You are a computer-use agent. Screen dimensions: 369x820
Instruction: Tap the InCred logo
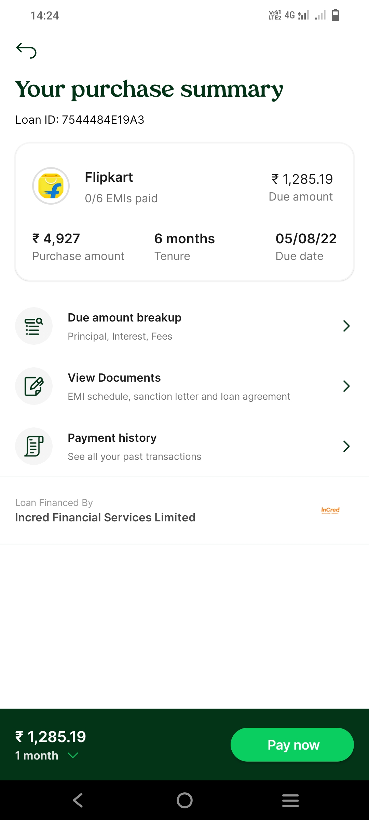pyautogui.click(x=330, y=510)
